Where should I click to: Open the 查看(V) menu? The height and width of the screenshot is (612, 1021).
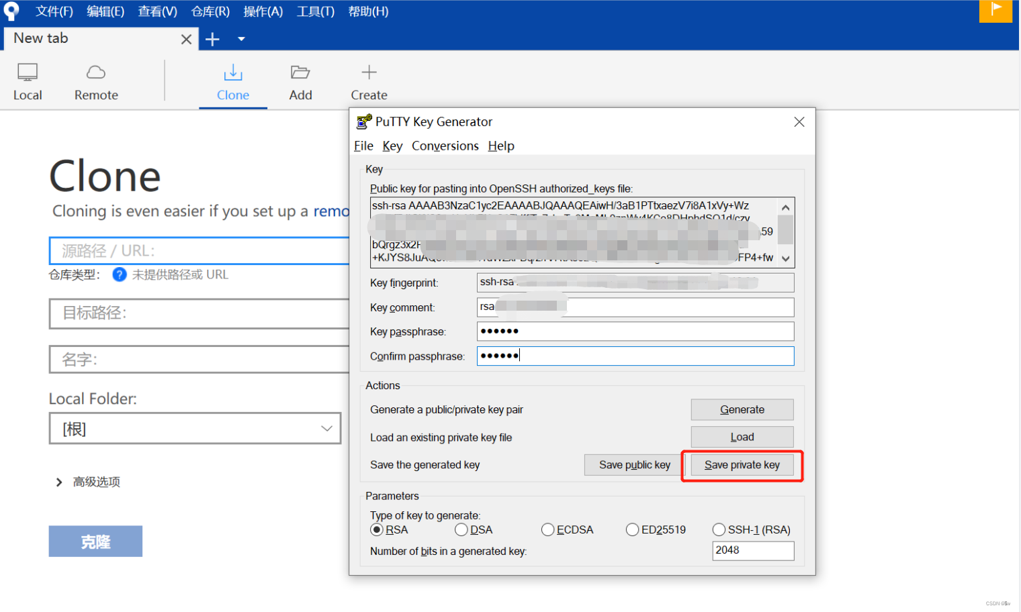click(x=158, y=11)
